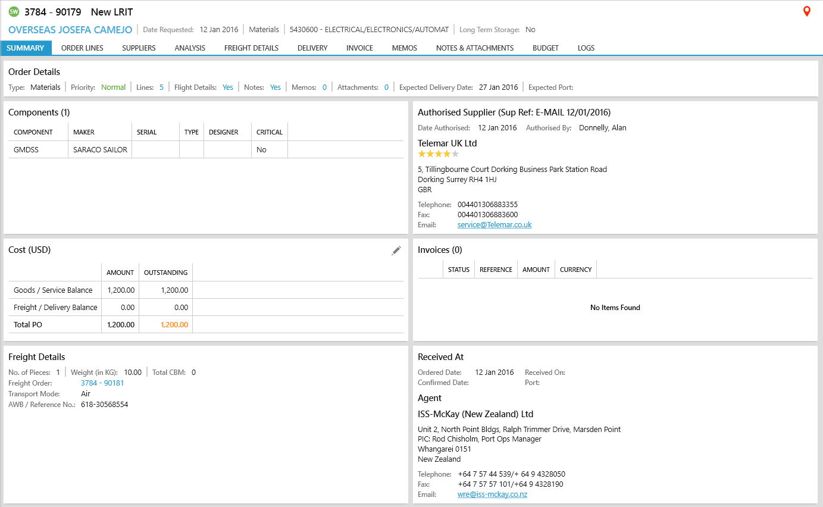The image size is (823, 507).
Task: Click the green SW status badge icon
Action: (14, 12)
